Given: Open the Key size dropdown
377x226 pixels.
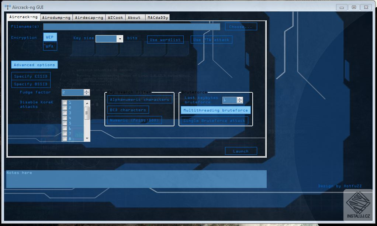Looking at the screenshot, I should click(x=120, y=38).
